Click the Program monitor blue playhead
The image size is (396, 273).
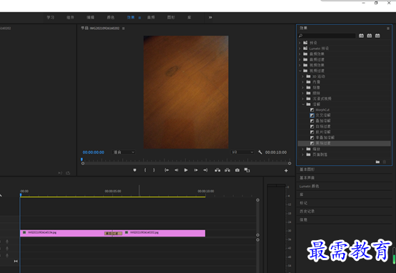(81, 159)
